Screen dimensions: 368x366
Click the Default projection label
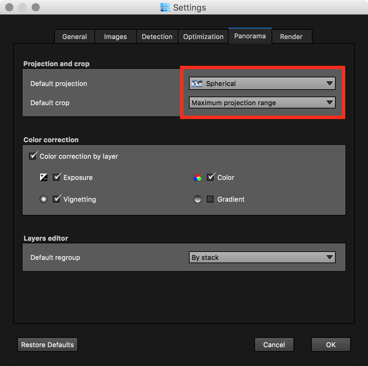pos(59,84)
